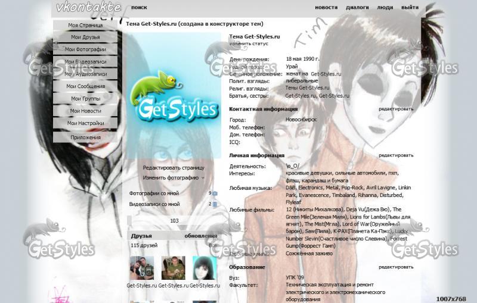Click the vkontakte logo in header
This screenshot has width=477, height=303.
(x=88, y=7)
